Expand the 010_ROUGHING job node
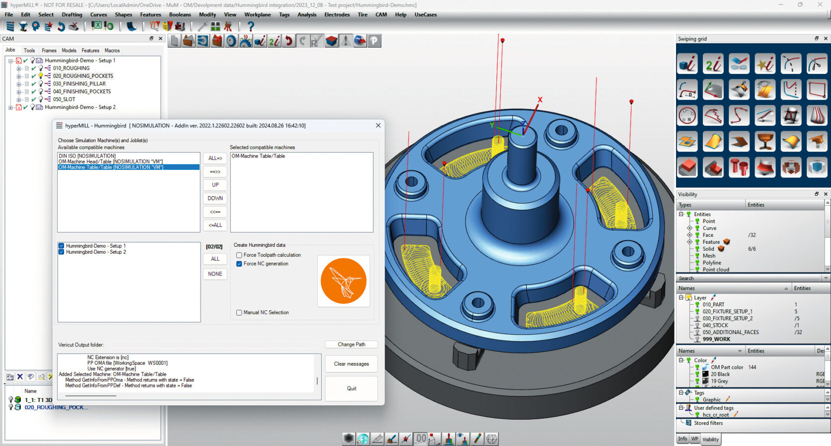This screenshot has width=831, height=446. pos(18,68)
